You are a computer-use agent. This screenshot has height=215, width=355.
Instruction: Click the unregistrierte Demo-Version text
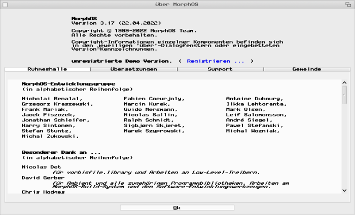122,61
